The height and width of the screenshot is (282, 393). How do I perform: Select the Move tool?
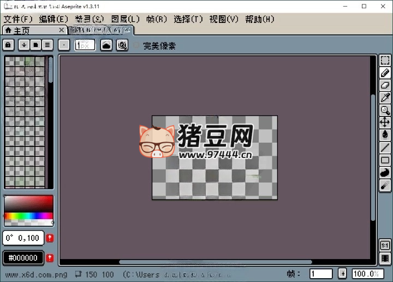point(385,122)
